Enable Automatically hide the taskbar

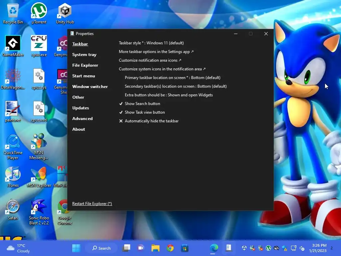click(x=149, y=121)
